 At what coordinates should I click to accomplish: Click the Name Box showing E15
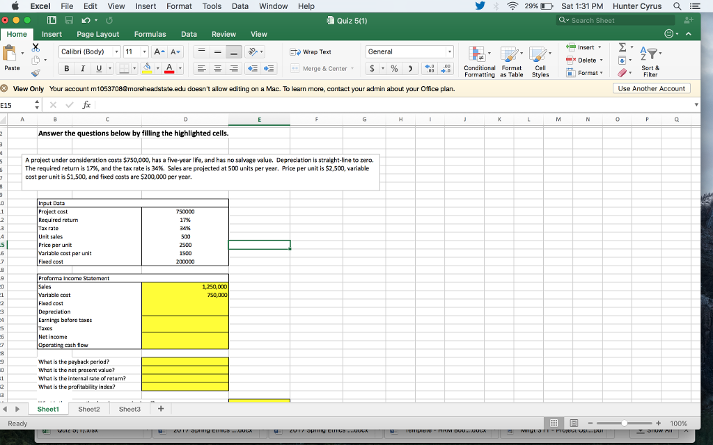tap(13, 104)
